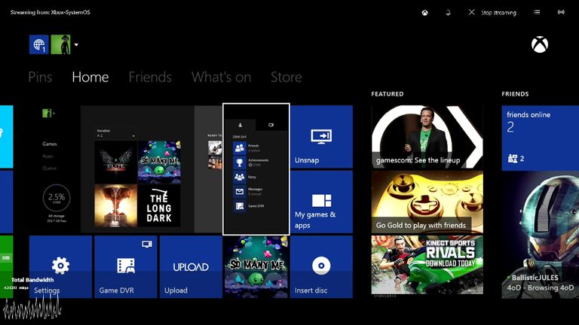Select Queue in the games list sidebar
579x325 pixels.
tap(50, 169)
